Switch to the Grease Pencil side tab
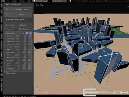 point(2,45)
